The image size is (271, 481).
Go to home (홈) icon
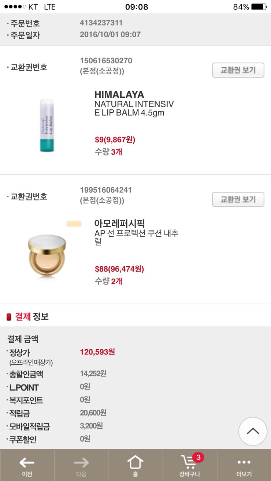pyautogui.click(x=135, y=463)
